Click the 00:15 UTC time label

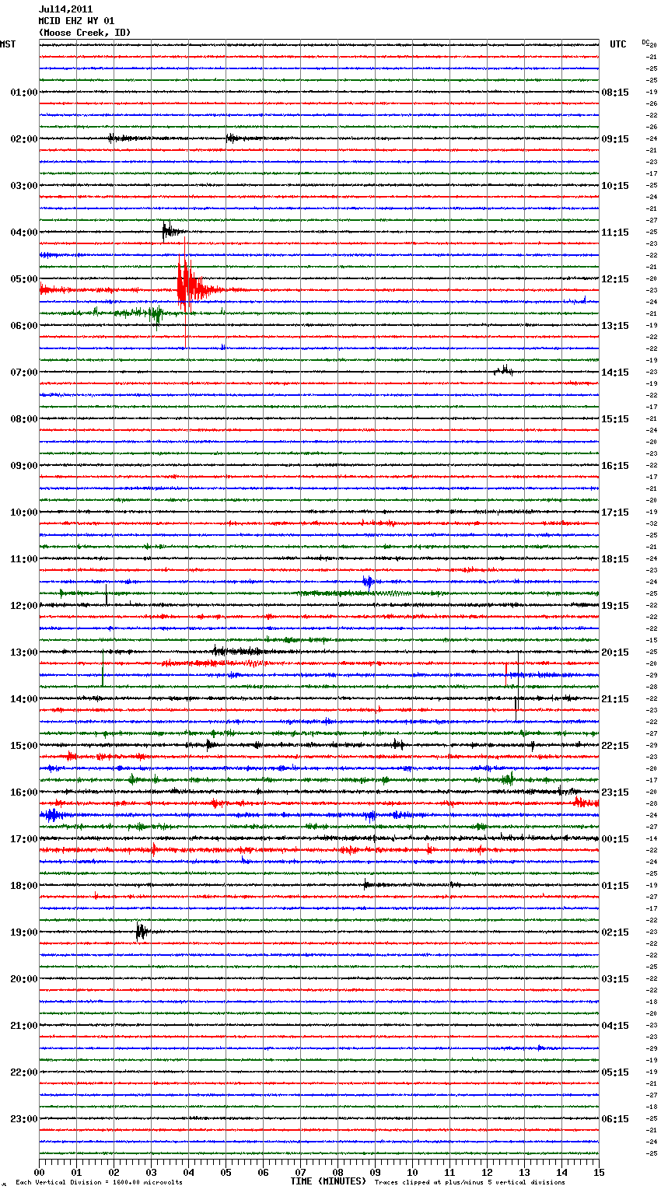pyautogui.click(x=615, y=839)
